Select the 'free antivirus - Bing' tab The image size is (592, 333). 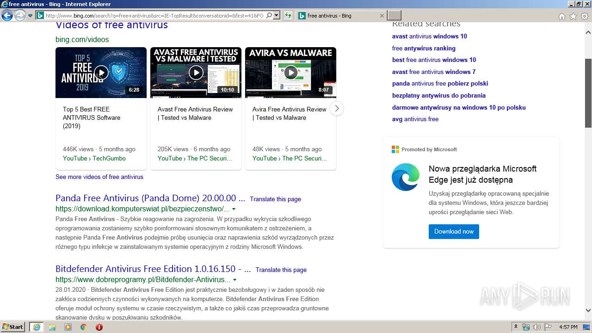pos(341,16)
